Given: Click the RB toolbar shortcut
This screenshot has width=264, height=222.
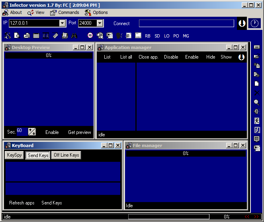Looking at the screenshot, I should [x=148, y=36].
